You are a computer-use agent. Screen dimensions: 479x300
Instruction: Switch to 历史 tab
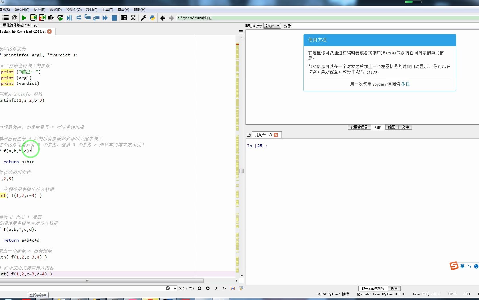click(394, 288)
